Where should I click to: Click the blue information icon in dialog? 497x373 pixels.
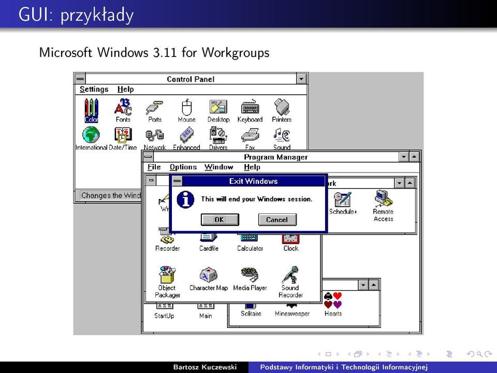click(185, 199)
